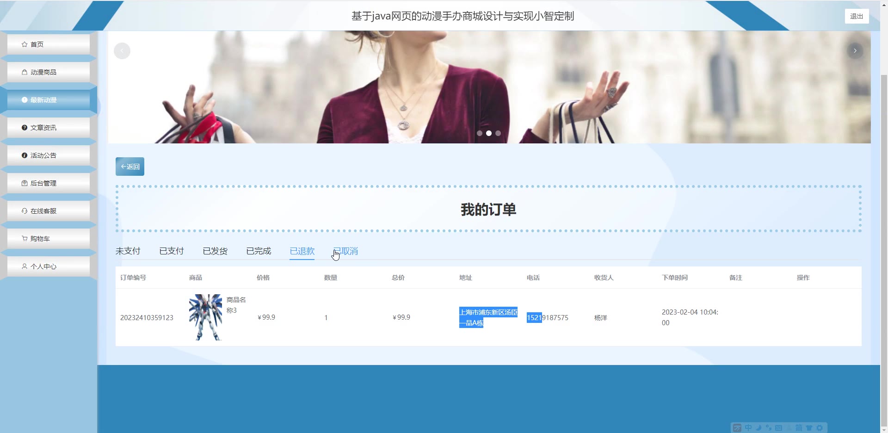The height and width of the screenshot is (433, 888).
Task: Click the question mark icon beside 文章资讯
Action: (25, 128)
